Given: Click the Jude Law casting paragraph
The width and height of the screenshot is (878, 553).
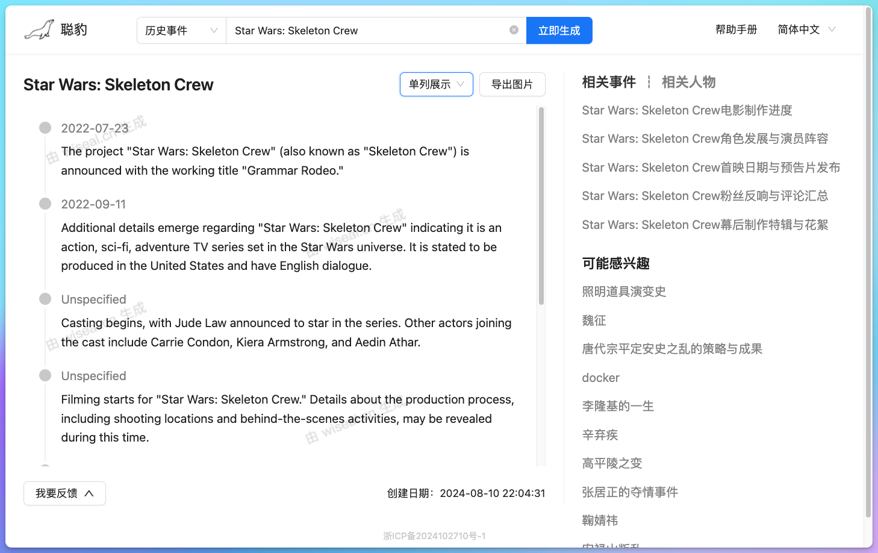Looking at the screenshot, I should [286, 333].
